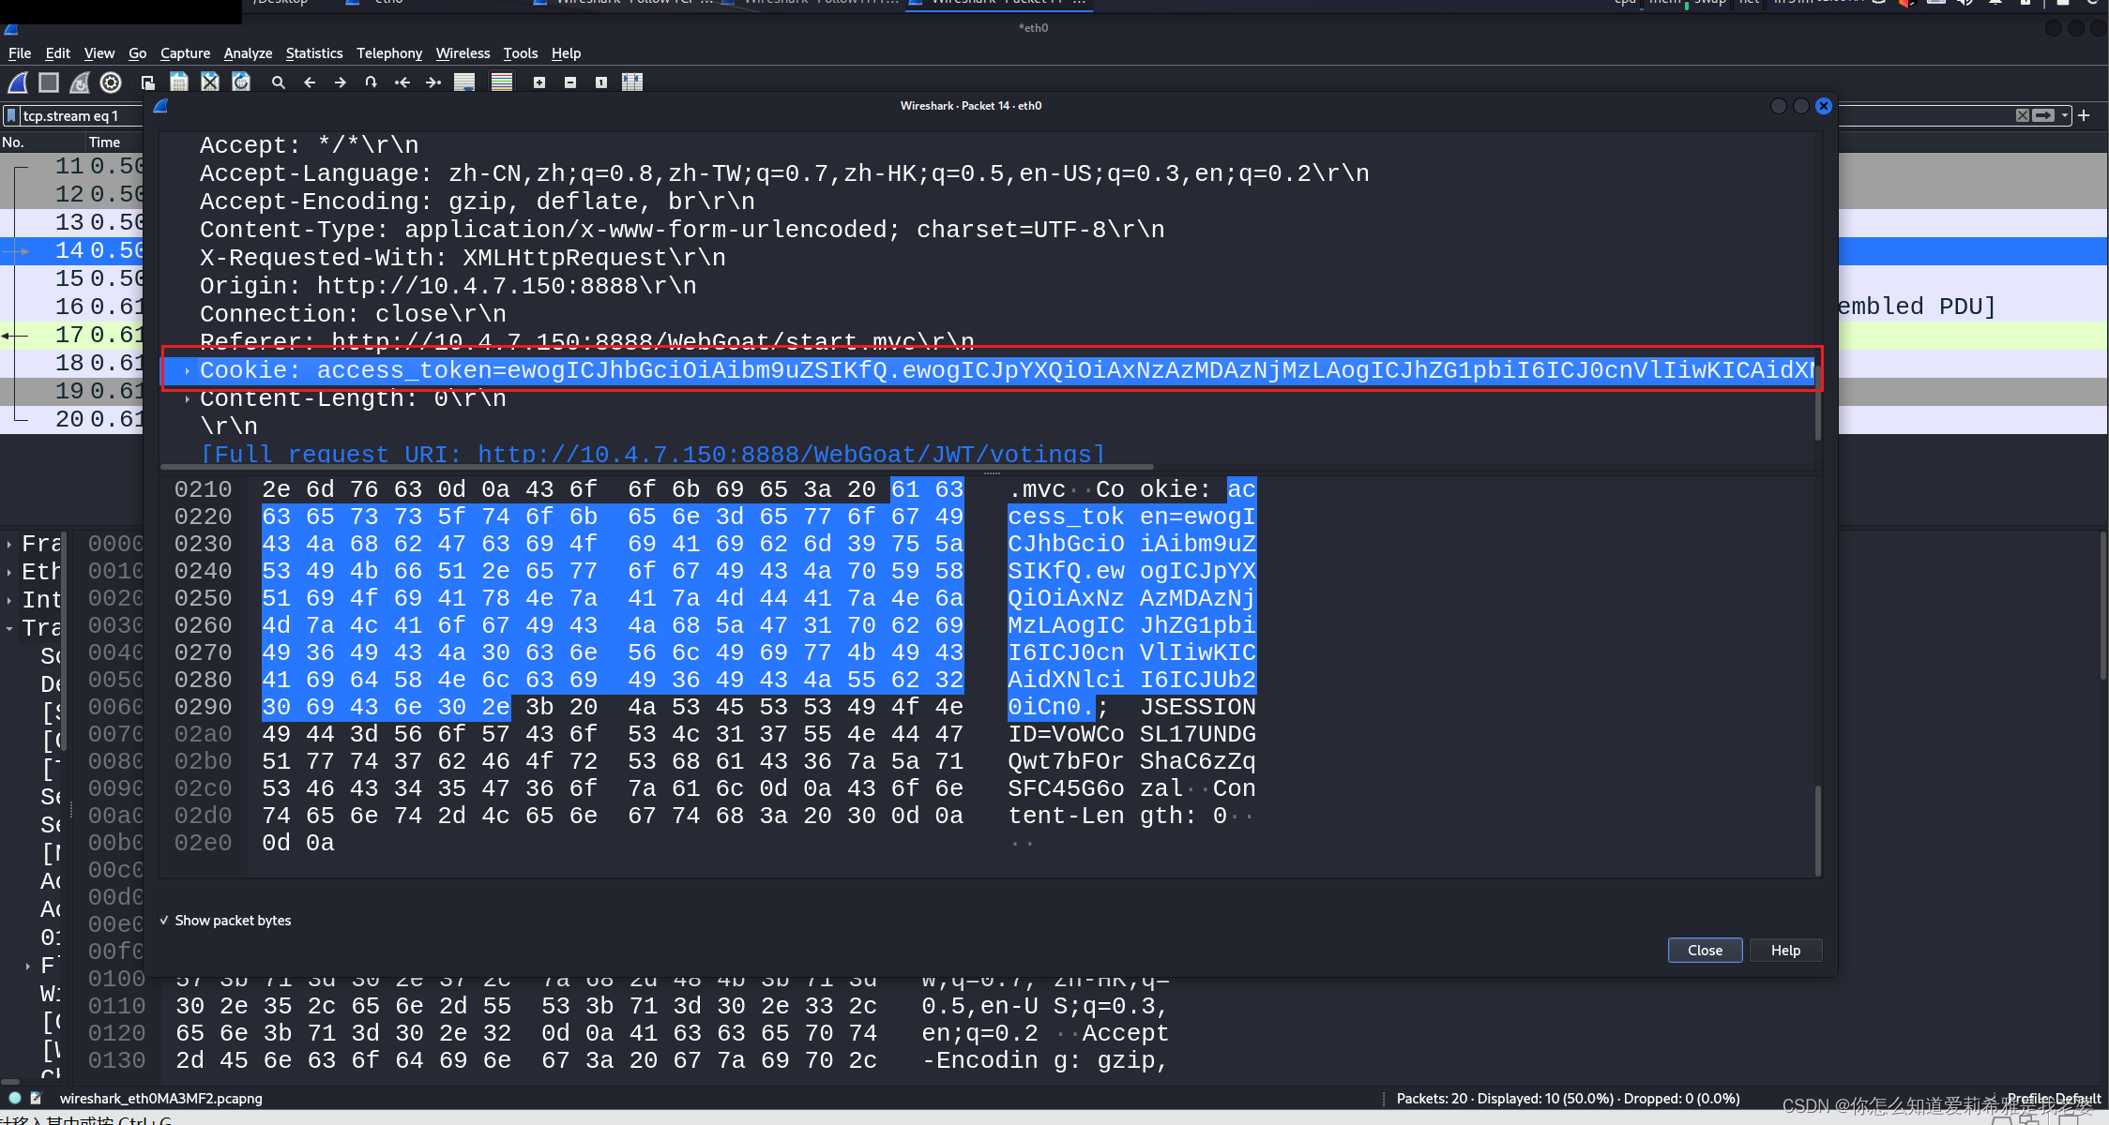Go forward in packet history
2109x1125 pixels.
tap(341, 82)
